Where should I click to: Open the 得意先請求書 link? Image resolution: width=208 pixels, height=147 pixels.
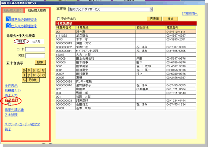(x=14, y=110)
